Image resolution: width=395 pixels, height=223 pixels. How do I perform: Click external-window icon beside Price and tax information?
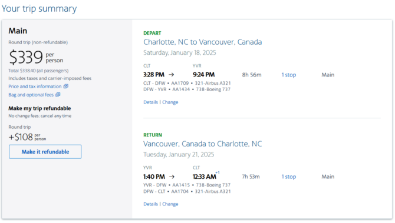point(66,86)
